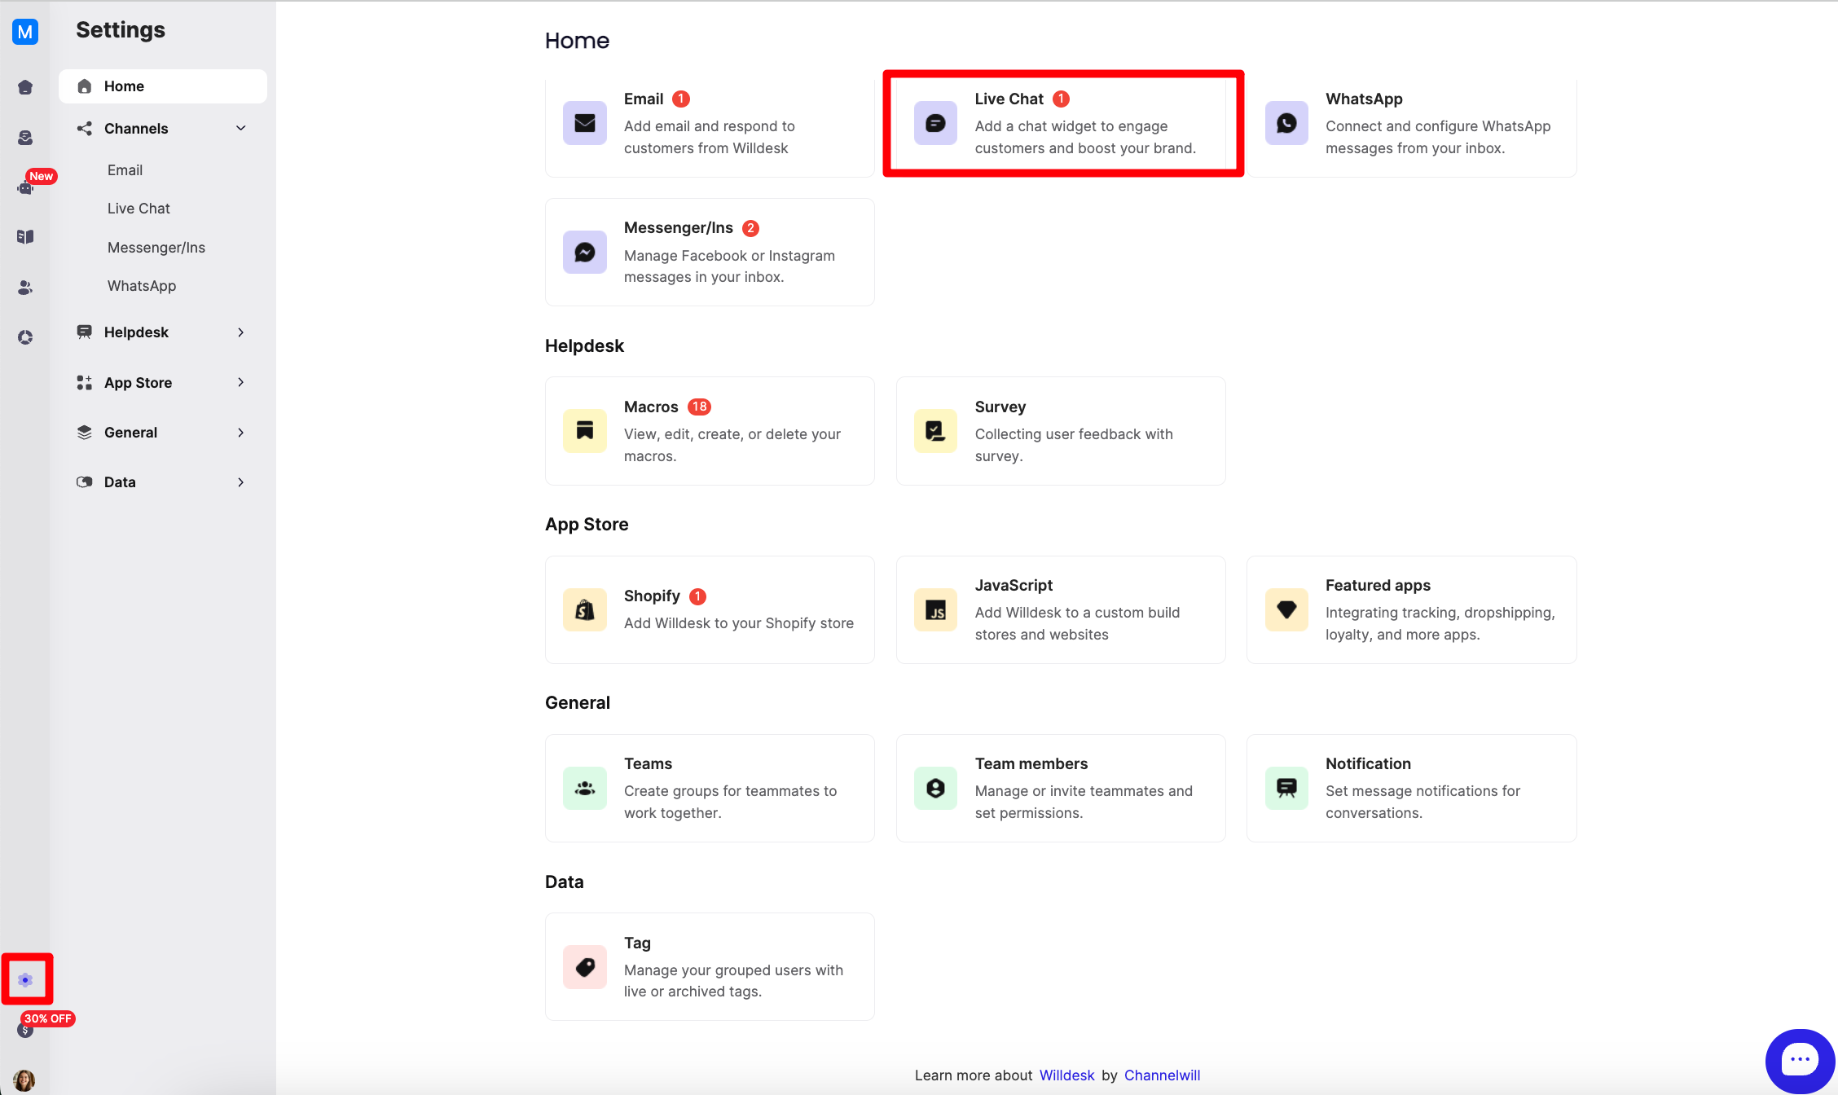Click the Survey card icon

click(935, 431)
